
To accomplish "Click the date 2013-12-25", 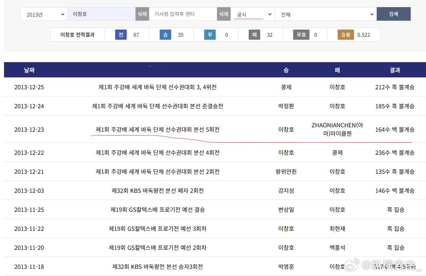I will 29,87.
